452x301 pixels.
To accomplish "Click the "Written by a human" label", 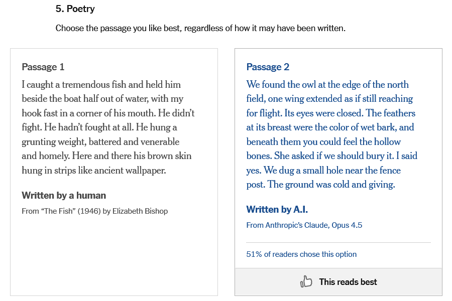I will tap(64, 196).
